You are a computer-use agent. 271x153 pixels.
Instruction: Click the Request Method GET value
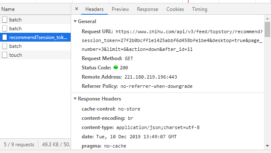tap(129, 58)
